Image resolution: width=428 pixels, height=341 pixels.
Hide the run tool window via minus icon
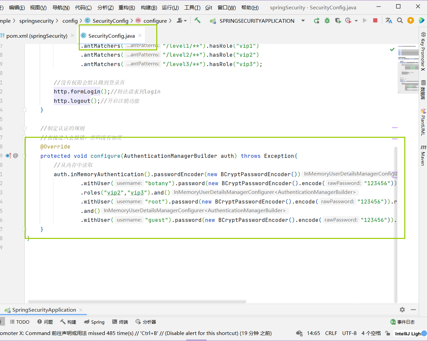coord(413,310)
